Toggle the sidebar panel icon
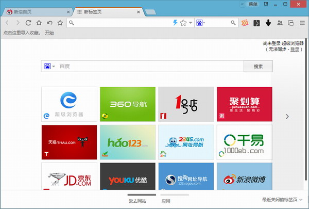The width and height of the screenshot is (309, 209). [256, 23]
